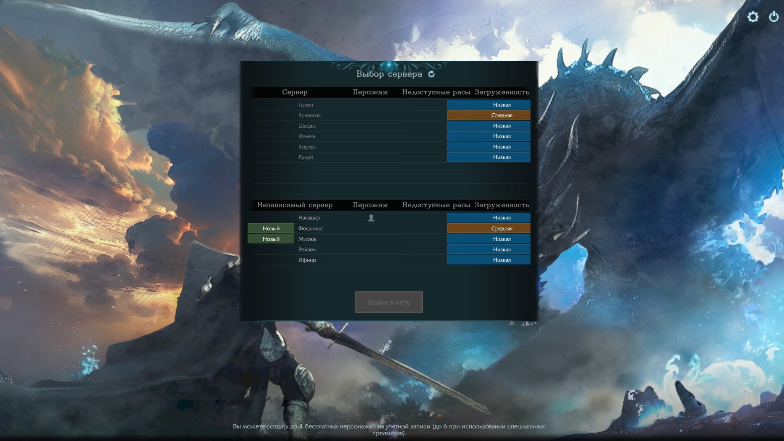Open settings via the gear icon
The width and height of the screenshot is (784, 441).
point(753,17)
